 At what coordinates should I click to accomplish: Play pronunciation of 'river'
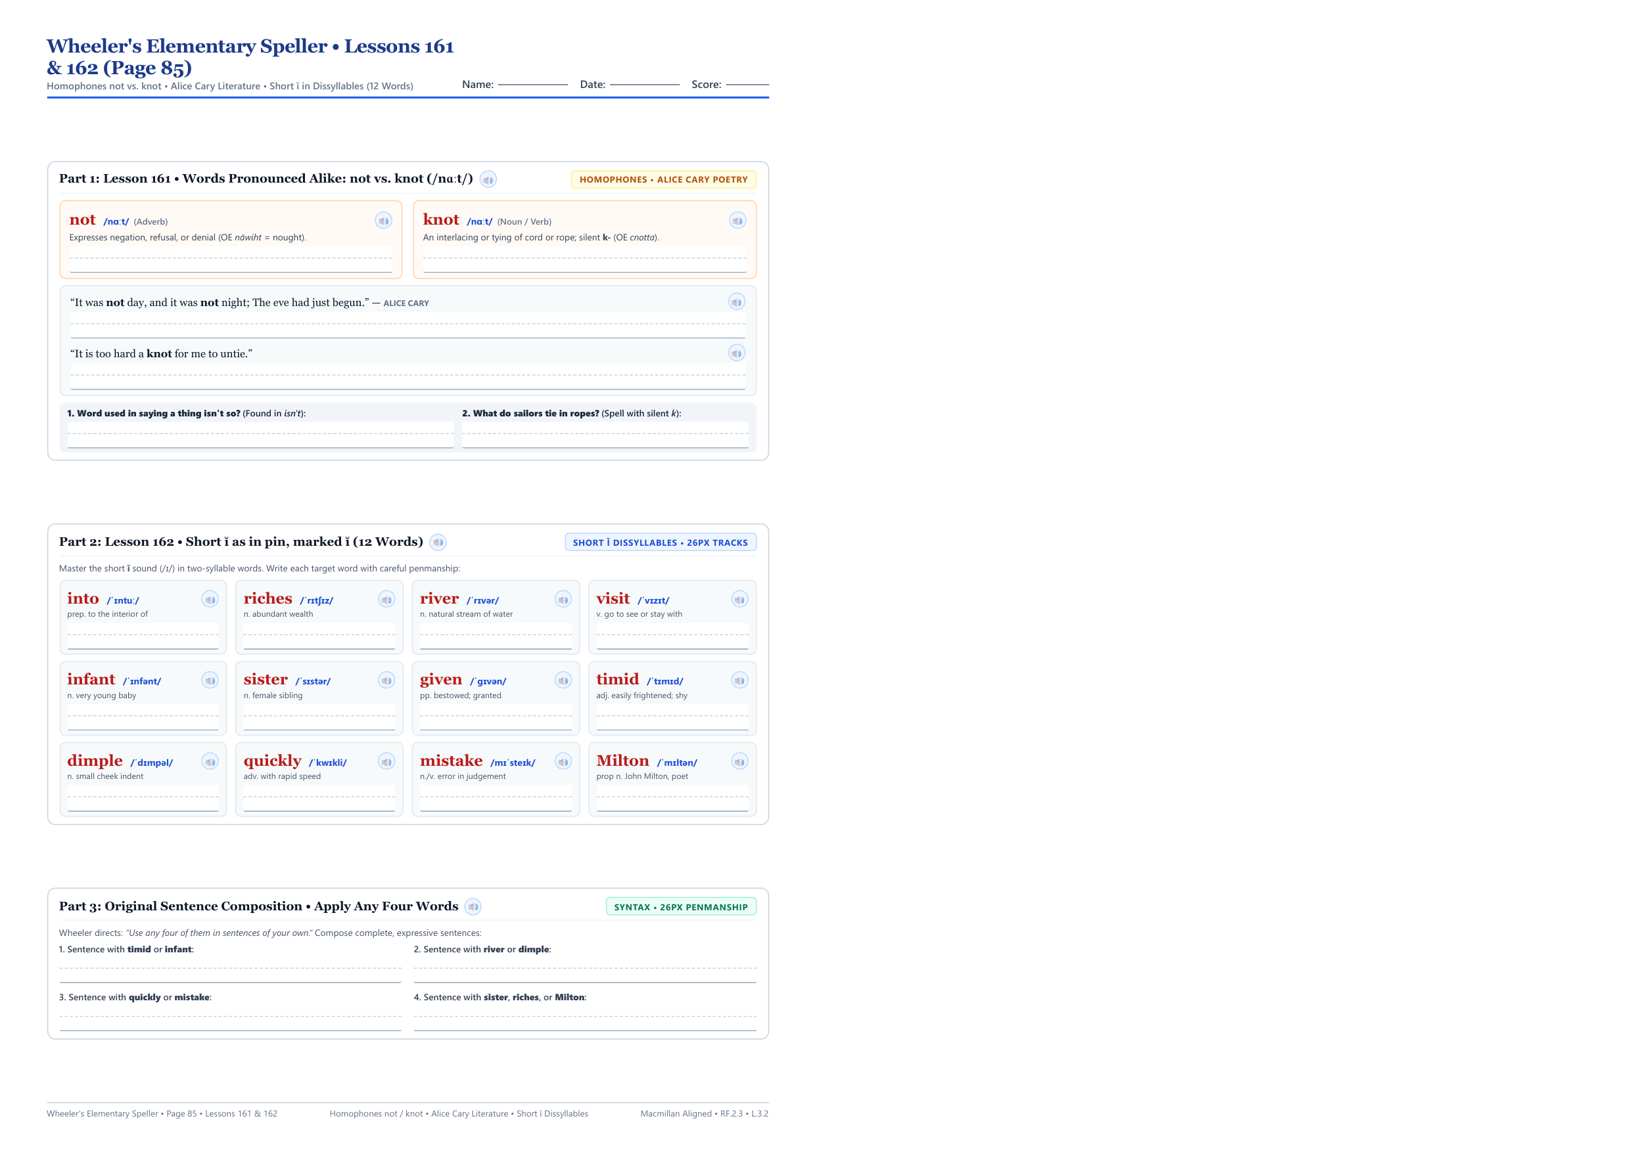tap(563, 600)
